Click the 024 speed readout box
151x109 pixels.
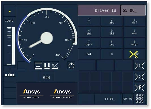[x=46, y=77]
